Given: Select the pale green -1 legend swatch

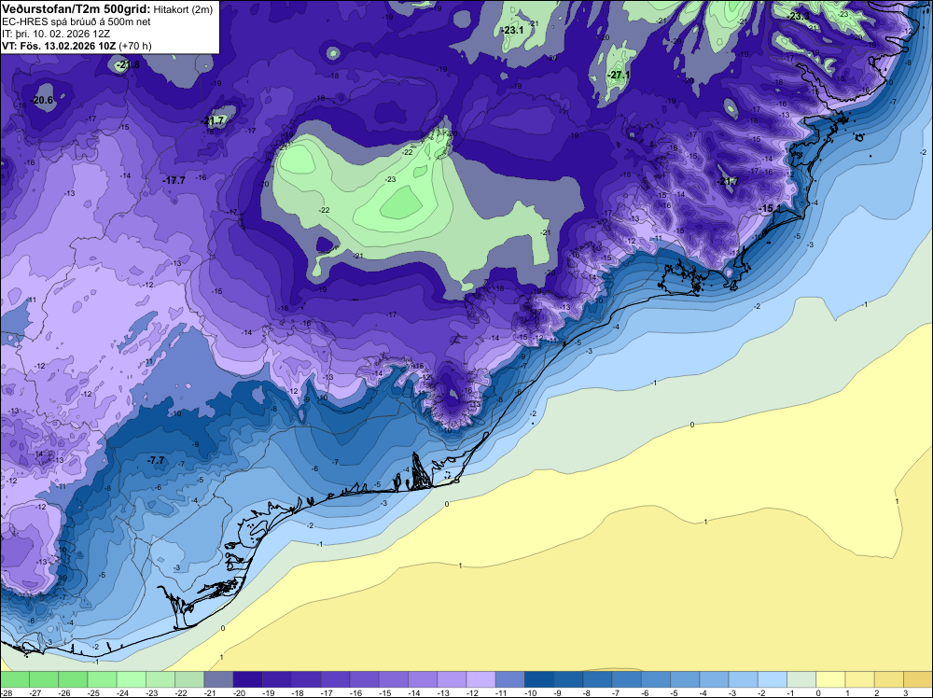Looking at the screenshot, I should click(x=801, y=679).
